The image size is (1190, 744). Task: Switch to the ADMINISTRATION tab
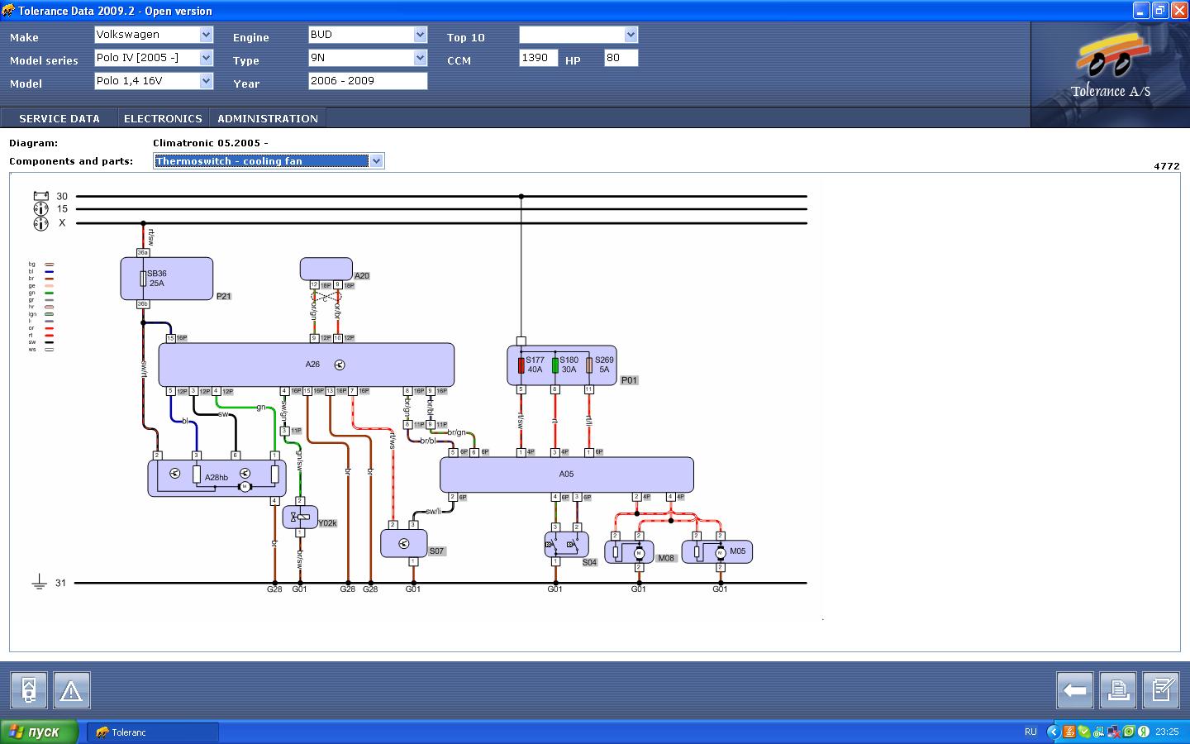268,118
